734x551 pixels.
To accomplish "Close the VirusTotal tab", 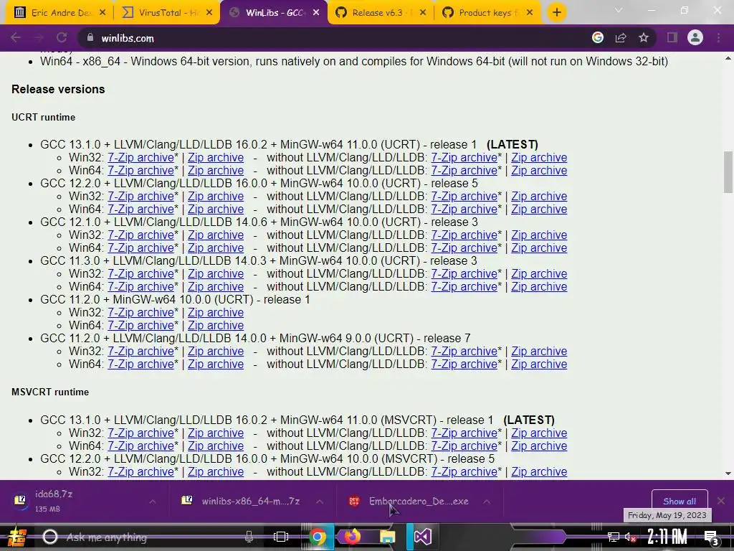I will coord(210,13).
